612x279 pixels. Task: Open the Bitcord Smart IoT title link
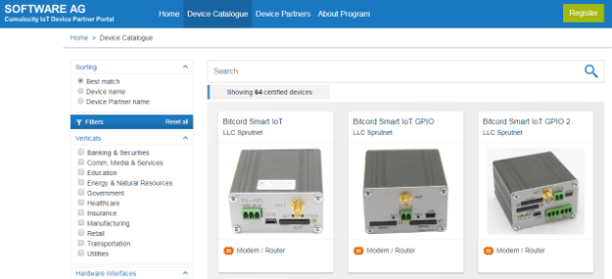coord(253,122)
